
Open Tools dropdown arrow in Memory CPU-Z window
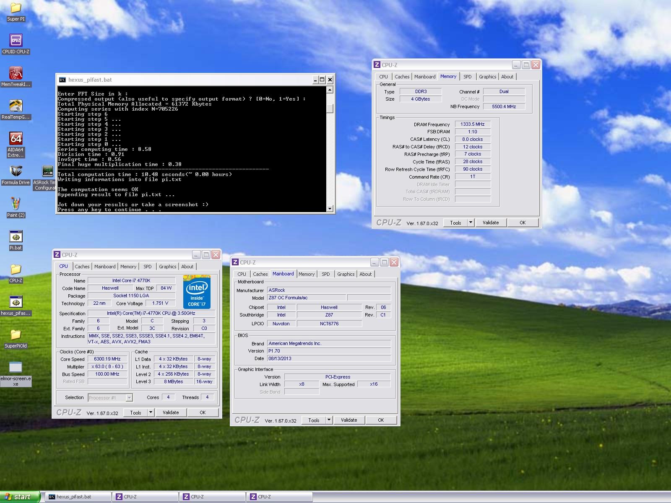471,223
